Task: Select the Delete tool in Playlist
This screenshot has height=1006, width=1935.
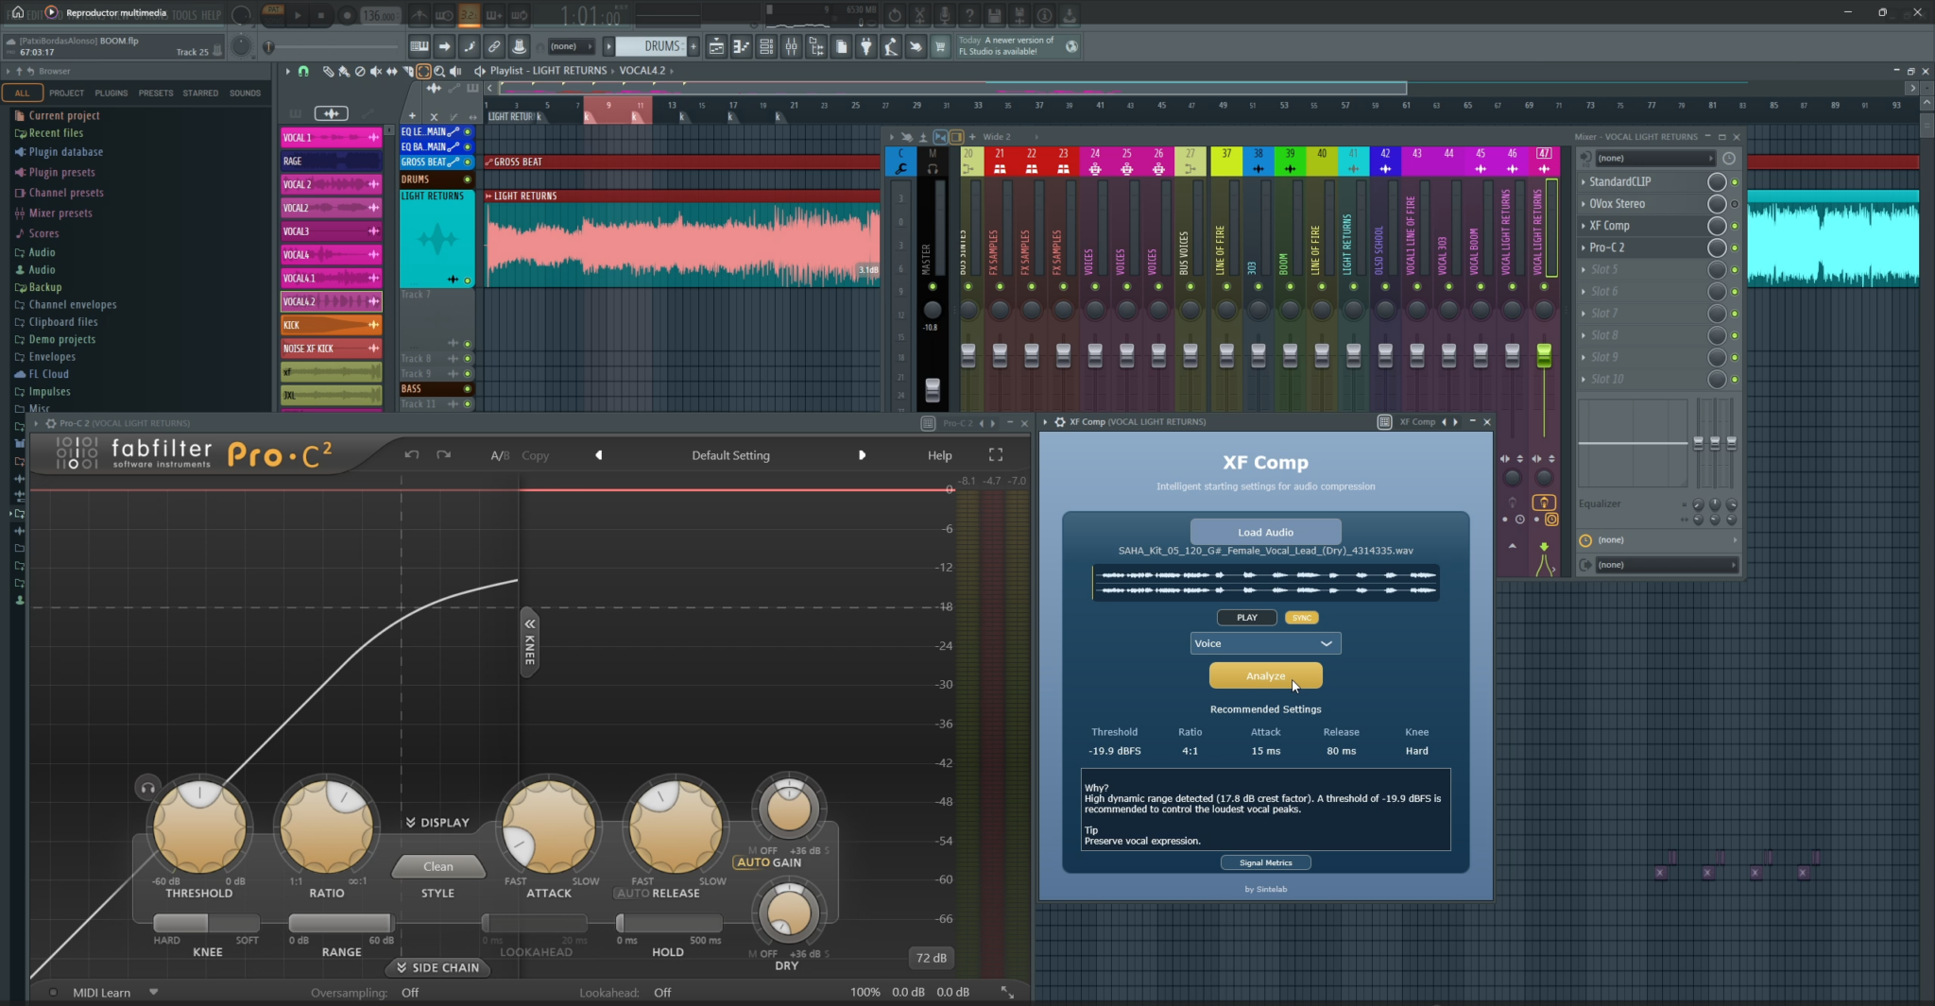Action: (359, 71)
